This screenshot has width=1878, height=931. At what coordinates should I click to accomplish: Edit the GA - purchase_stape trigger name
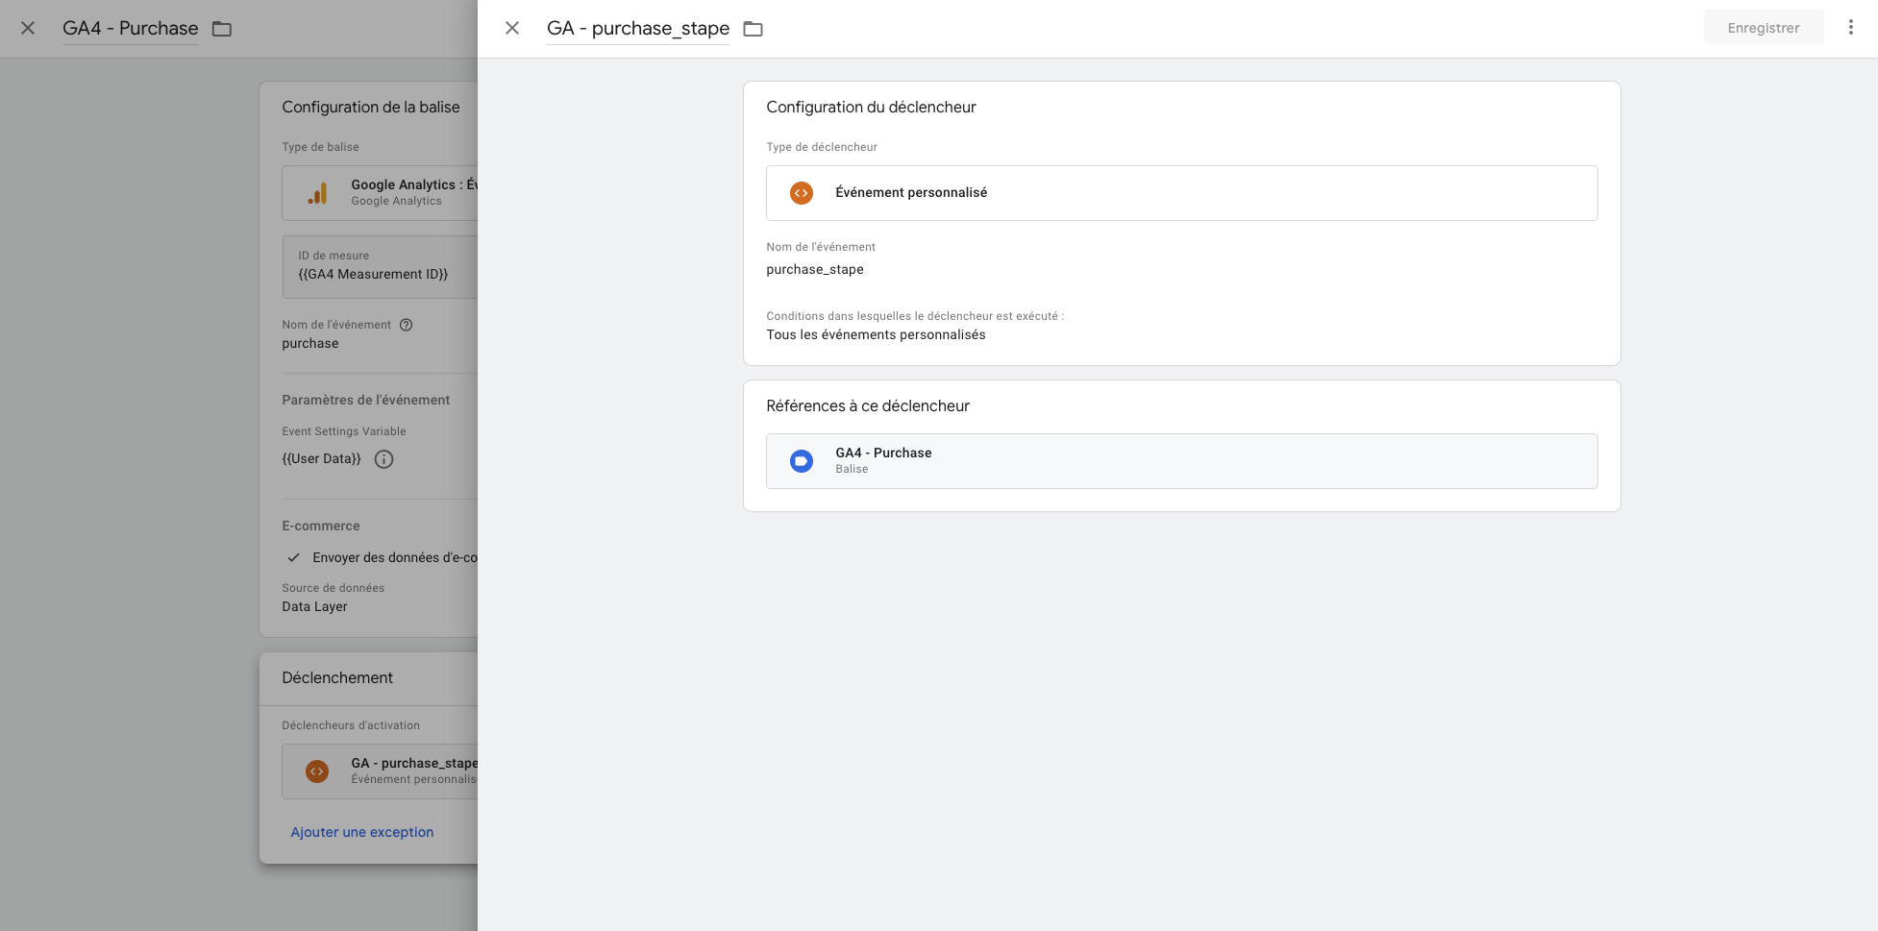[x=638, y=29]
